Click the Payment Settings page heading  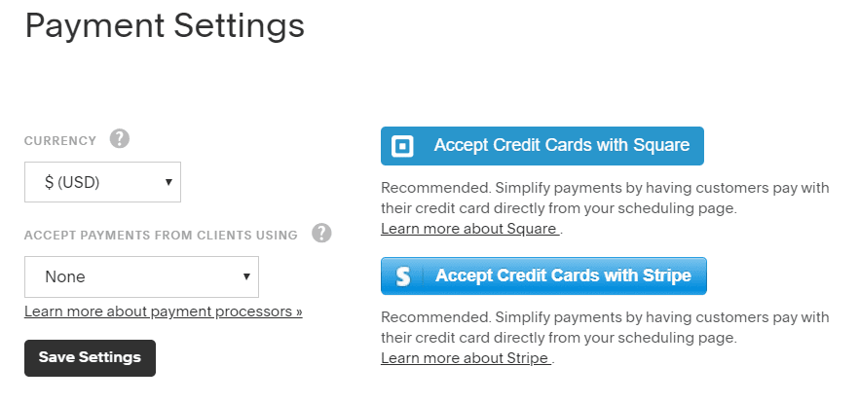coord(165,25)
